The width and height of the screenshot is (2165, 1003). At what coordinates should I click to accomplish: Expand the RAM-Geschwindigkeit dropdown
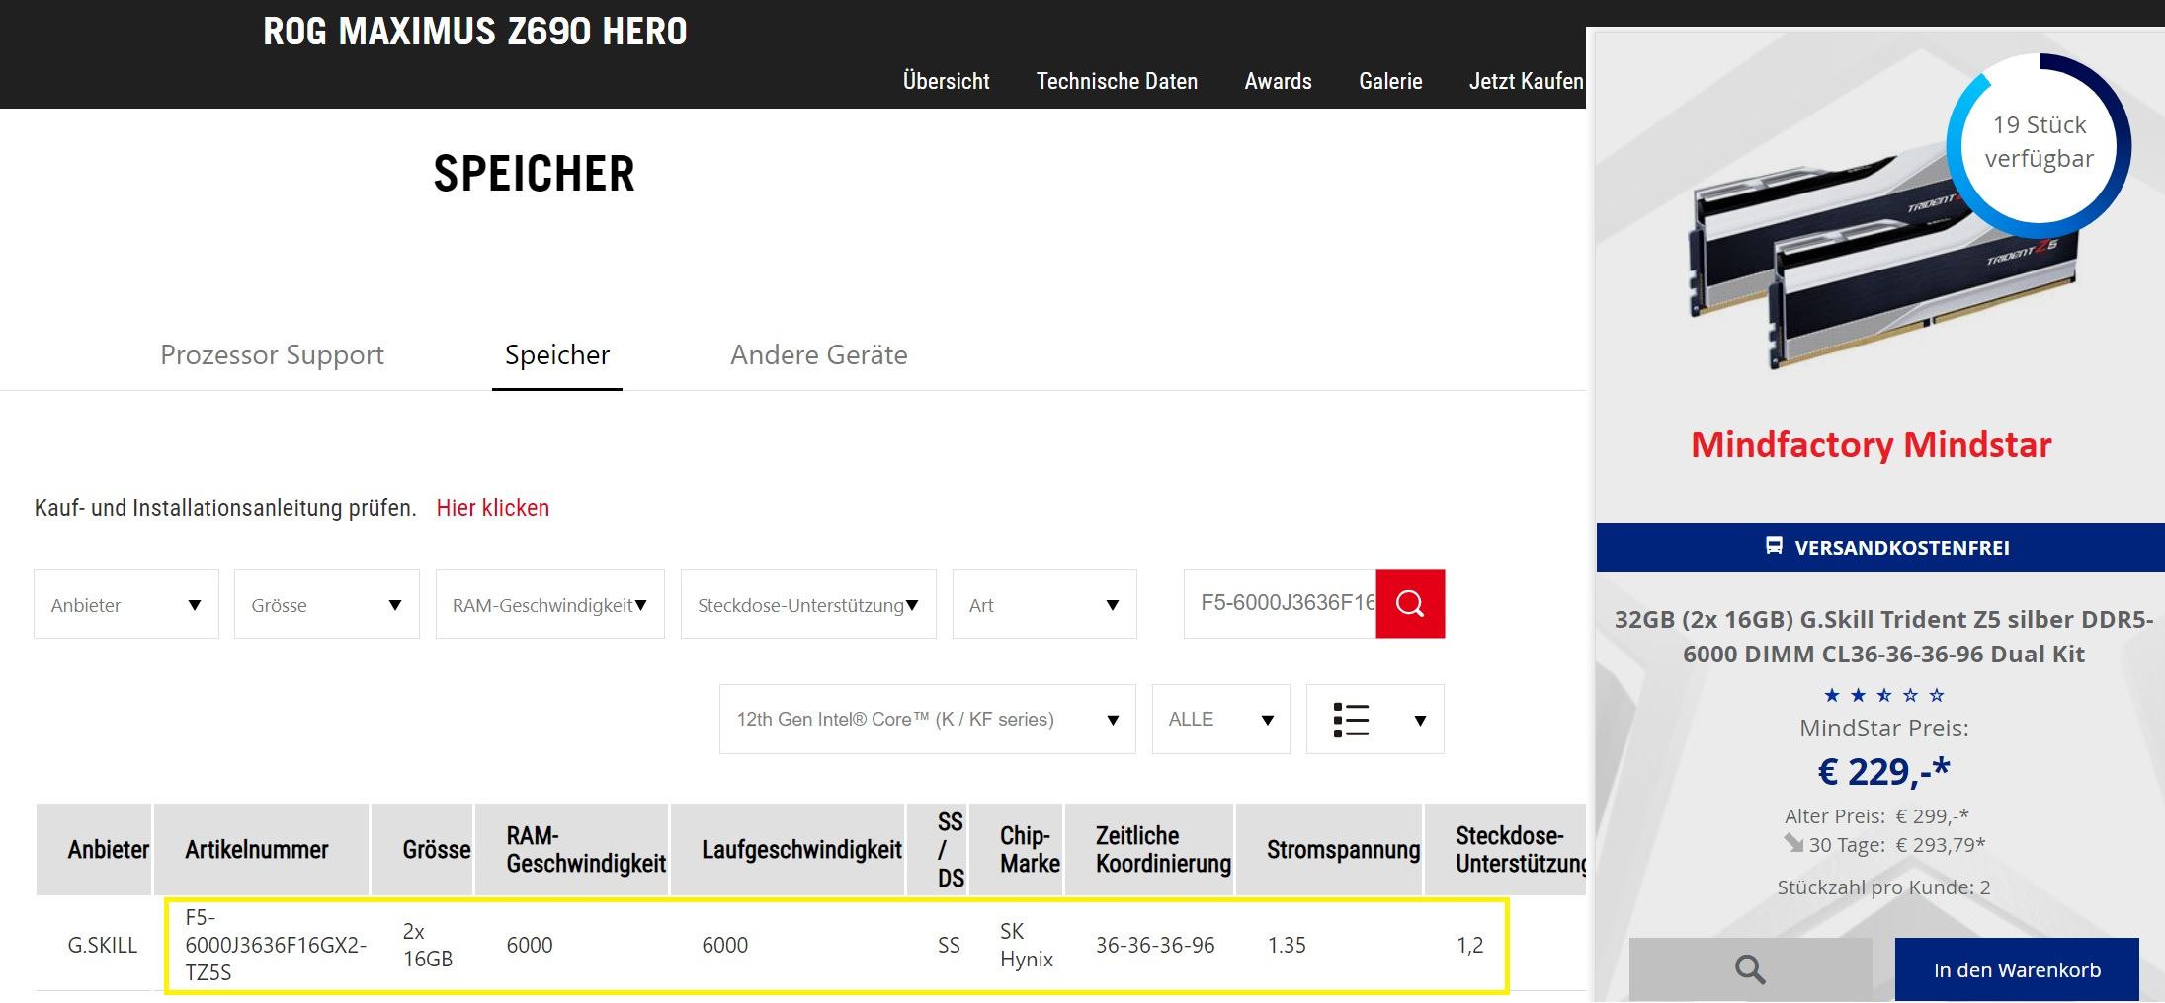tap(550, 604)
